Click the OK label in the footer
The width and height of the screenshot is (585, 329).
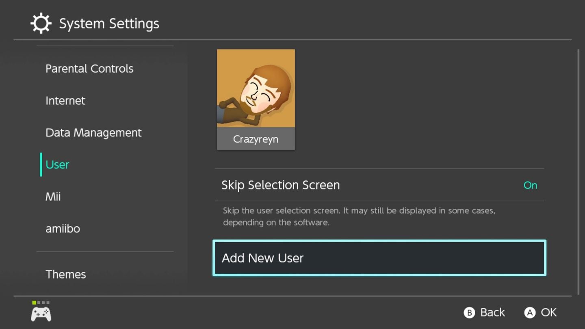[x=548, y=312]
